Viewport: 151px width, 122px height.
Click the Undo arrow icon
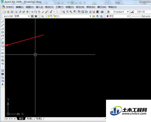pyautogui.click(x=51, y=12)
